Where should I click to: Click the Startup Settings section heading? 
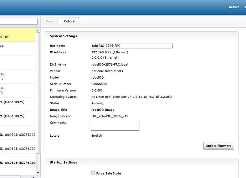point(63,162)
